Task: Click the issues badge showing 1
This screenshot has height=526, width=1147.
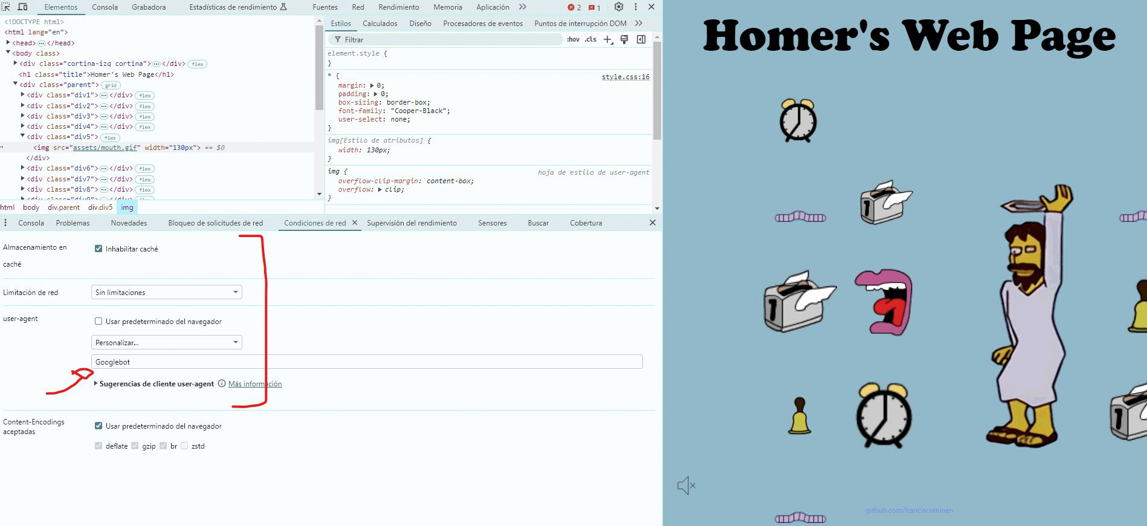Action: pos(595,7)
